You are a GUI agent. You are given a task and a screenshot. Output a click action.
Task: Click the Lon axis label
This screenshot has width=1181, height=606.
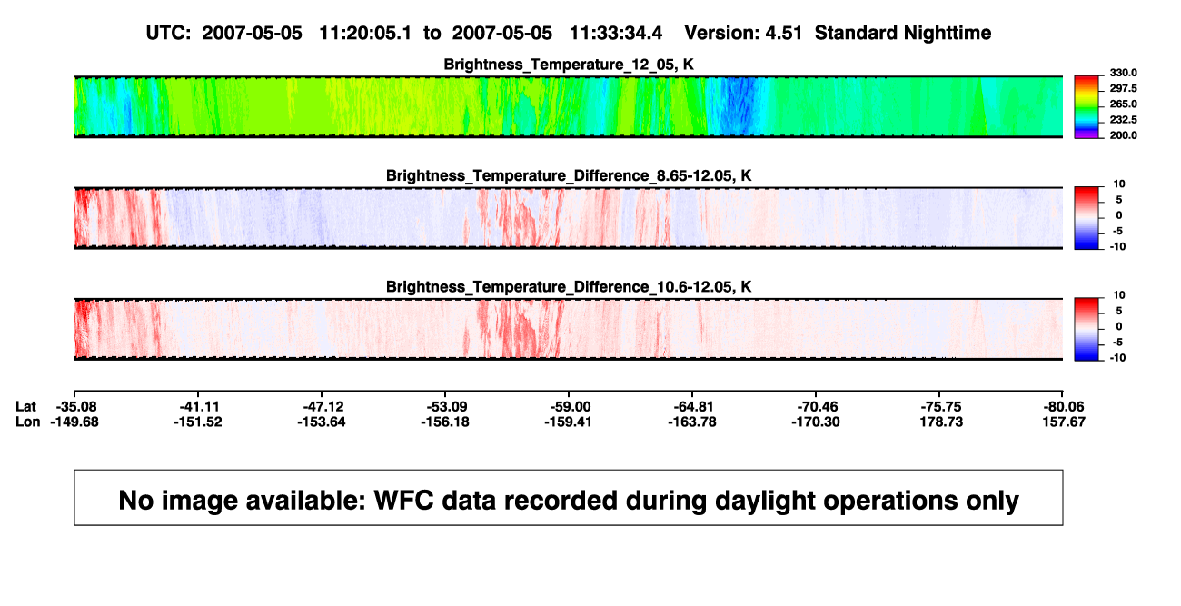[27, 422]
